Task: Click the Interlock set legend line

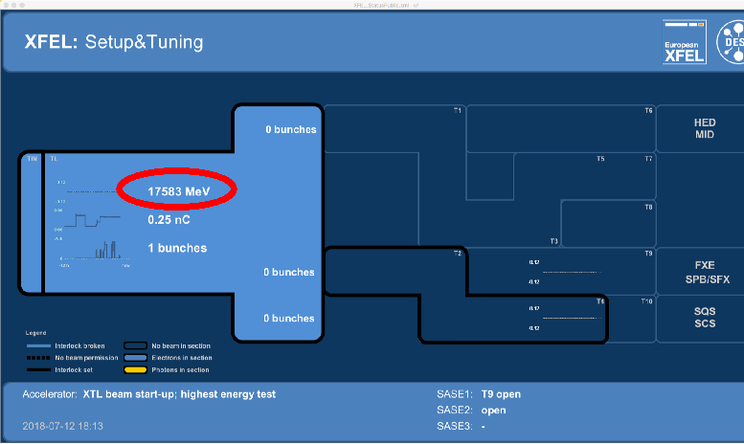Action: pos(38,369)
